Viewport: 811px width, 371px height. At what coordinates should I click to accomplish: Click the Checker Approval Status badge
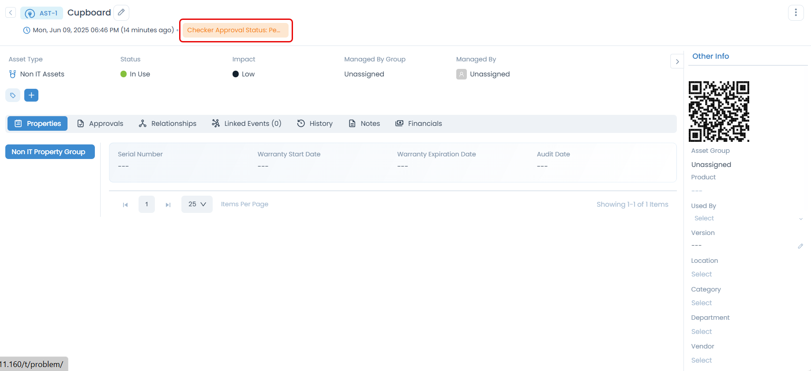click(x=235, y=30)
